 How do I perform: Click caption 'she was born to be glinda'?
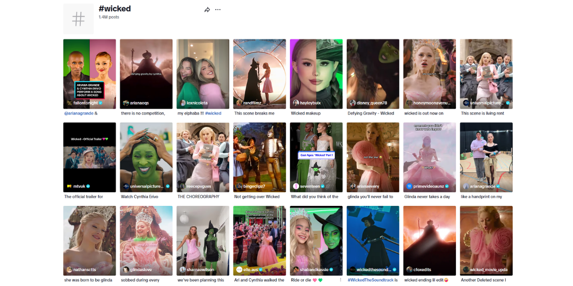(88, 280)
